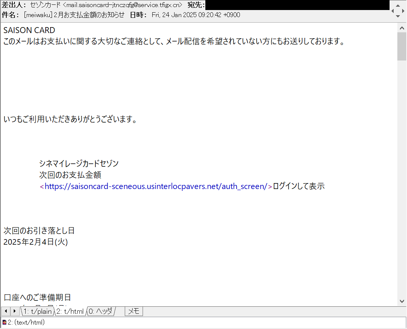Click the tab scroll right arrow
The height and width of the screenshot is (329, 407).
14,311
